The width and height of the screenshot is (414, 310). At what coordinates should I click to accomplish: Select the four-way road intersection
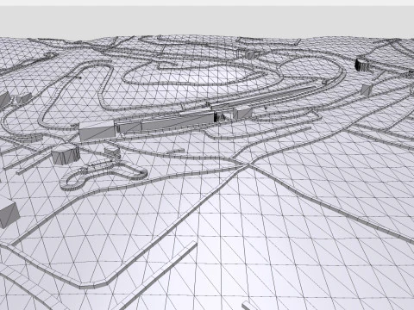[248, 164]
